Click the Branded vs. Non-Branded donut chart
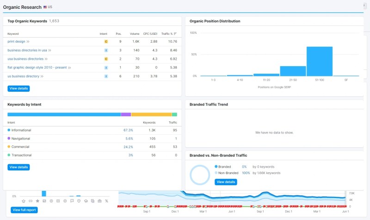This screenshot has height=220, width=370. point(200,175)
